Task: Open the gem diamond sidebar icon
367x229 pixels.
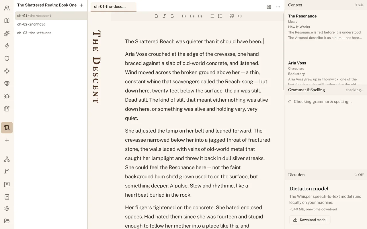Action: (7, 84)
